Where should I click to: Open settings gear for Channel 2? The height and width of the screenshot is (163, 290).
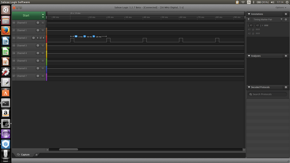pyautogui.click(x=33, y=38)
